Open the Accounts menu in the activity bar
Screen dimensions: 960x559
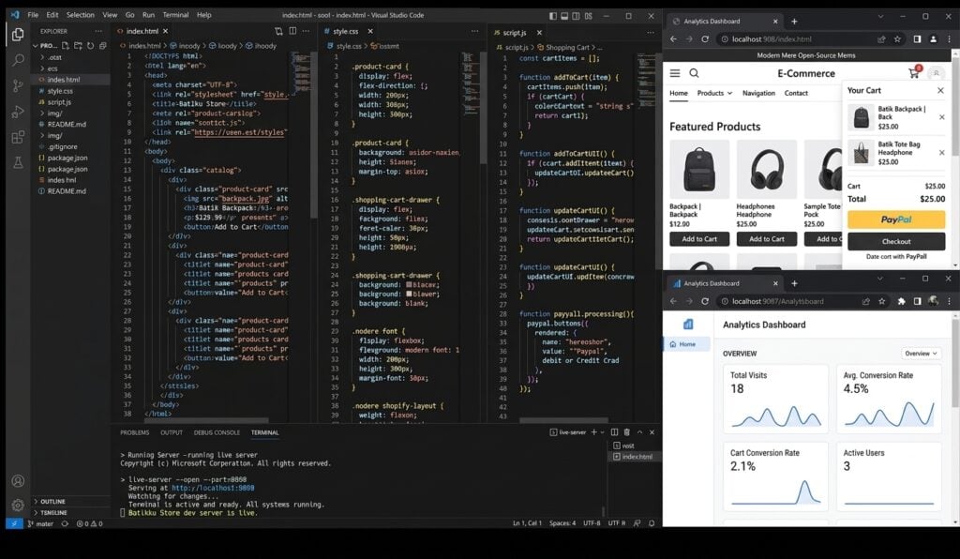click(18, 480)
